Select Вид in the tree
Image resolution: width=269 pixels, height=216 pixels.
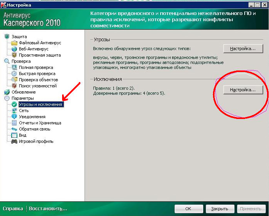22,135
